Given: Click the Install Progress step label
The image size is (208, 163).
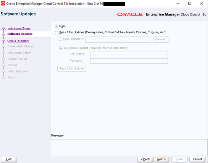Looking at the screenshot, I should click(x=18, y=71).
